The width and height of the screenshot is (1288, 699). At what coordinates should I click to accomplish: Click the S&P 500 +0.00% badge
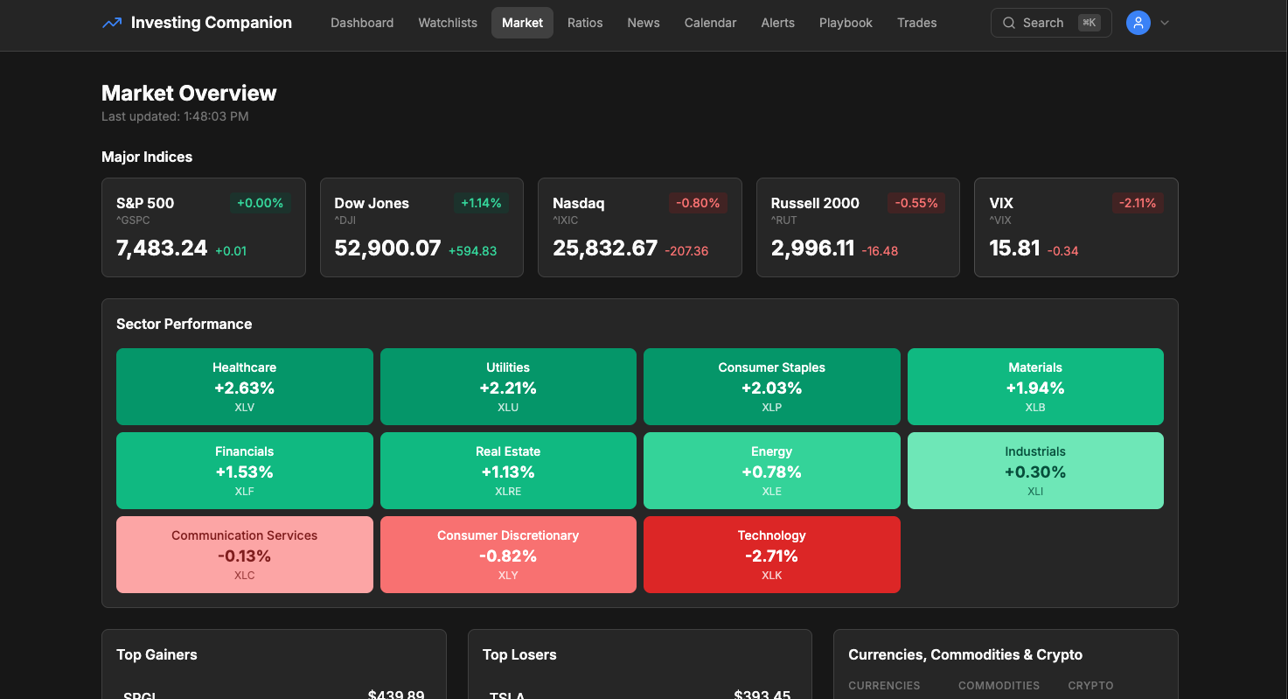click(x=261, y=203)
